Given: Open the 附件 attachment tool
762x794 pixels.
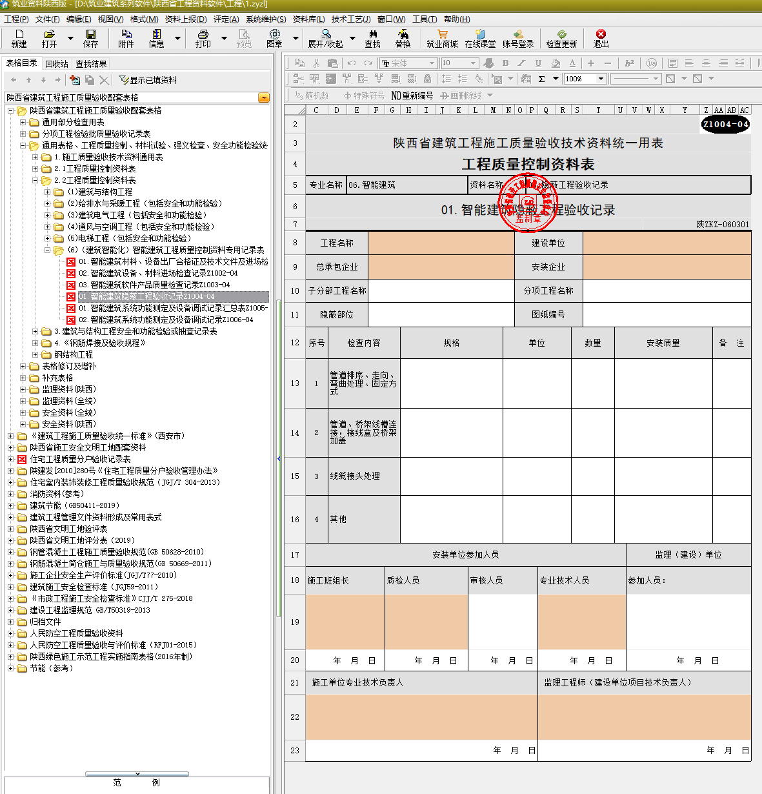Looking at the screenshot, I should click(x=126, y=38).
